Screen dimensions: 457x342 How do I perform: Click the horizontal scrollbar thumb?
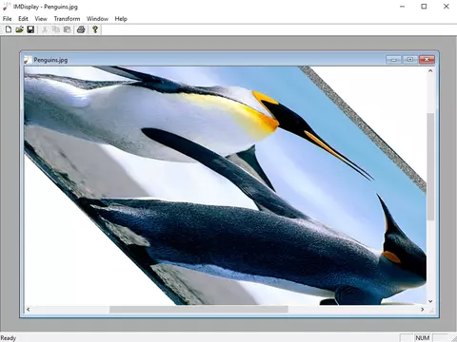(x=199, y=309)
